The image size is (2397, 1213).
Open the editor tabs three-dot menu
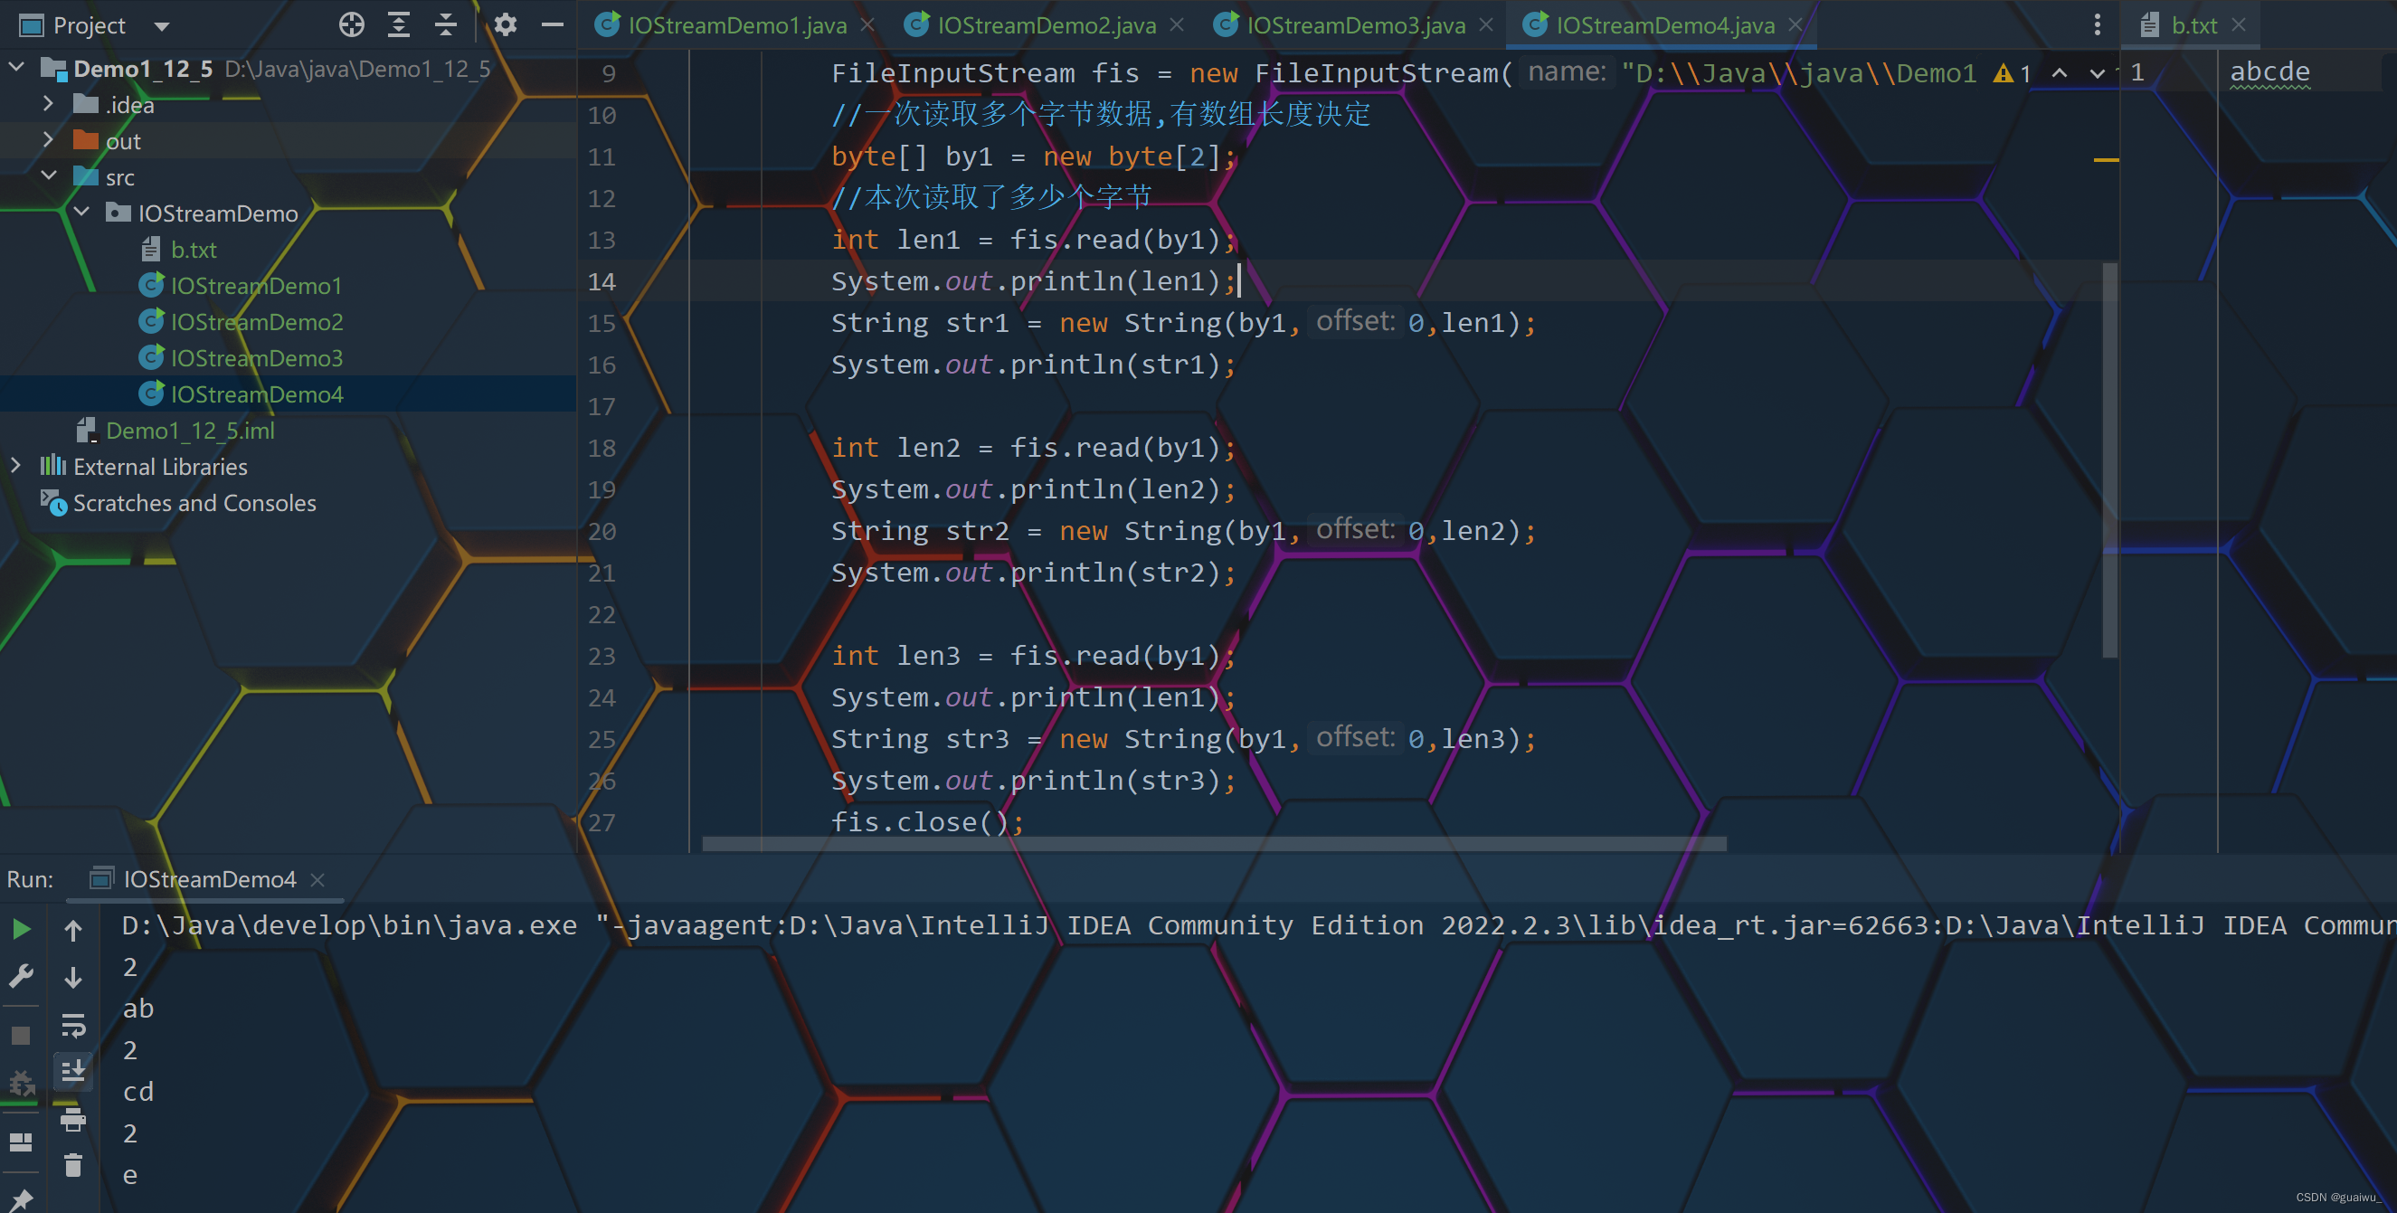pyautogui.click(x=2097, y=25)
